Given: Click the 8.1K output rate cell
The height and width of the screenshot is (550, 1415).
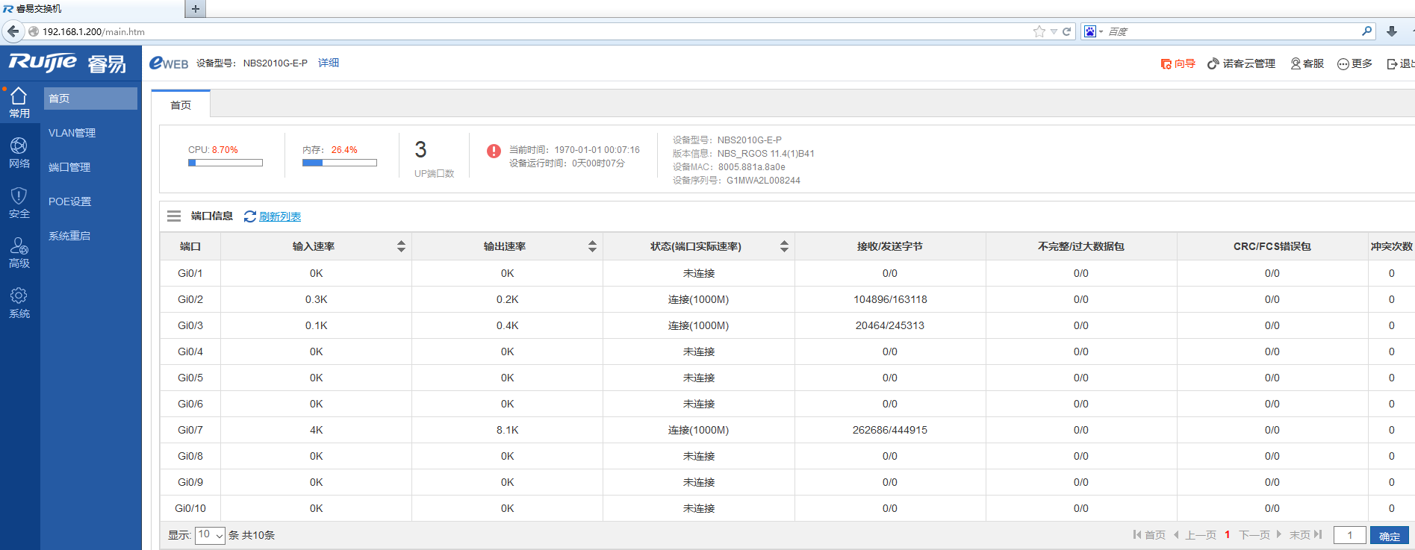Looking at the screenshot, I should [508, 430].
